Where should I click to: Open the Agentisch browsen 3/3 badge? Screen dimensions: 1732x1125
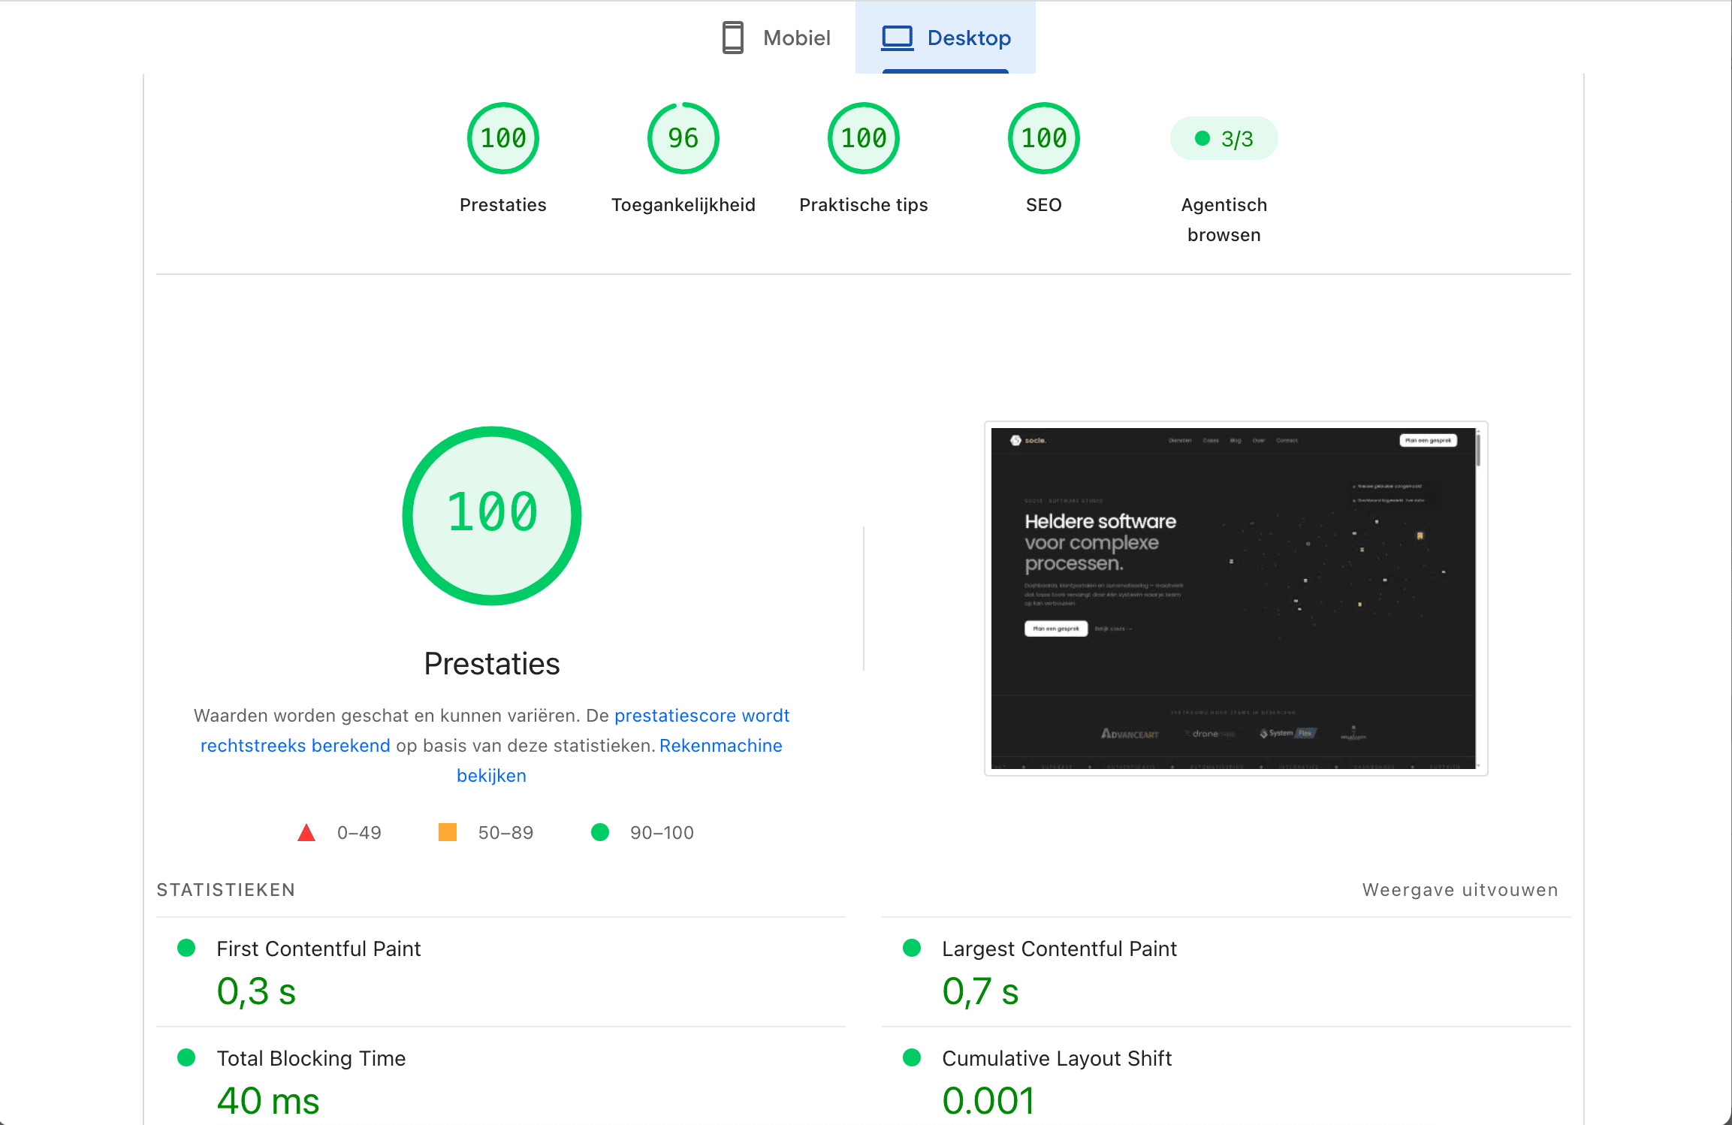1224,138
